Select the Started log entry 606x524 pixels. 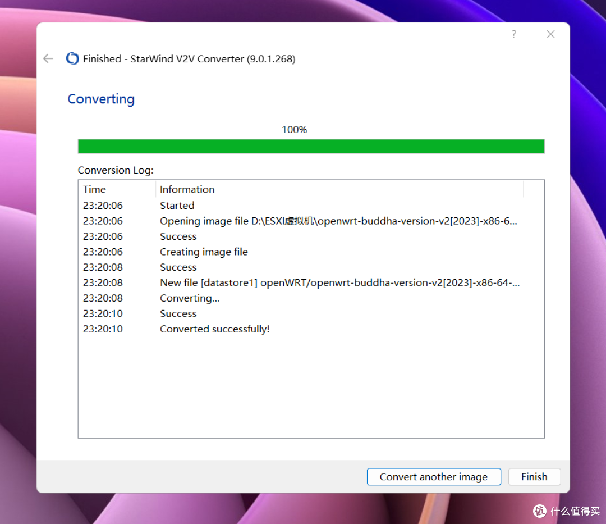click(177, 206)
